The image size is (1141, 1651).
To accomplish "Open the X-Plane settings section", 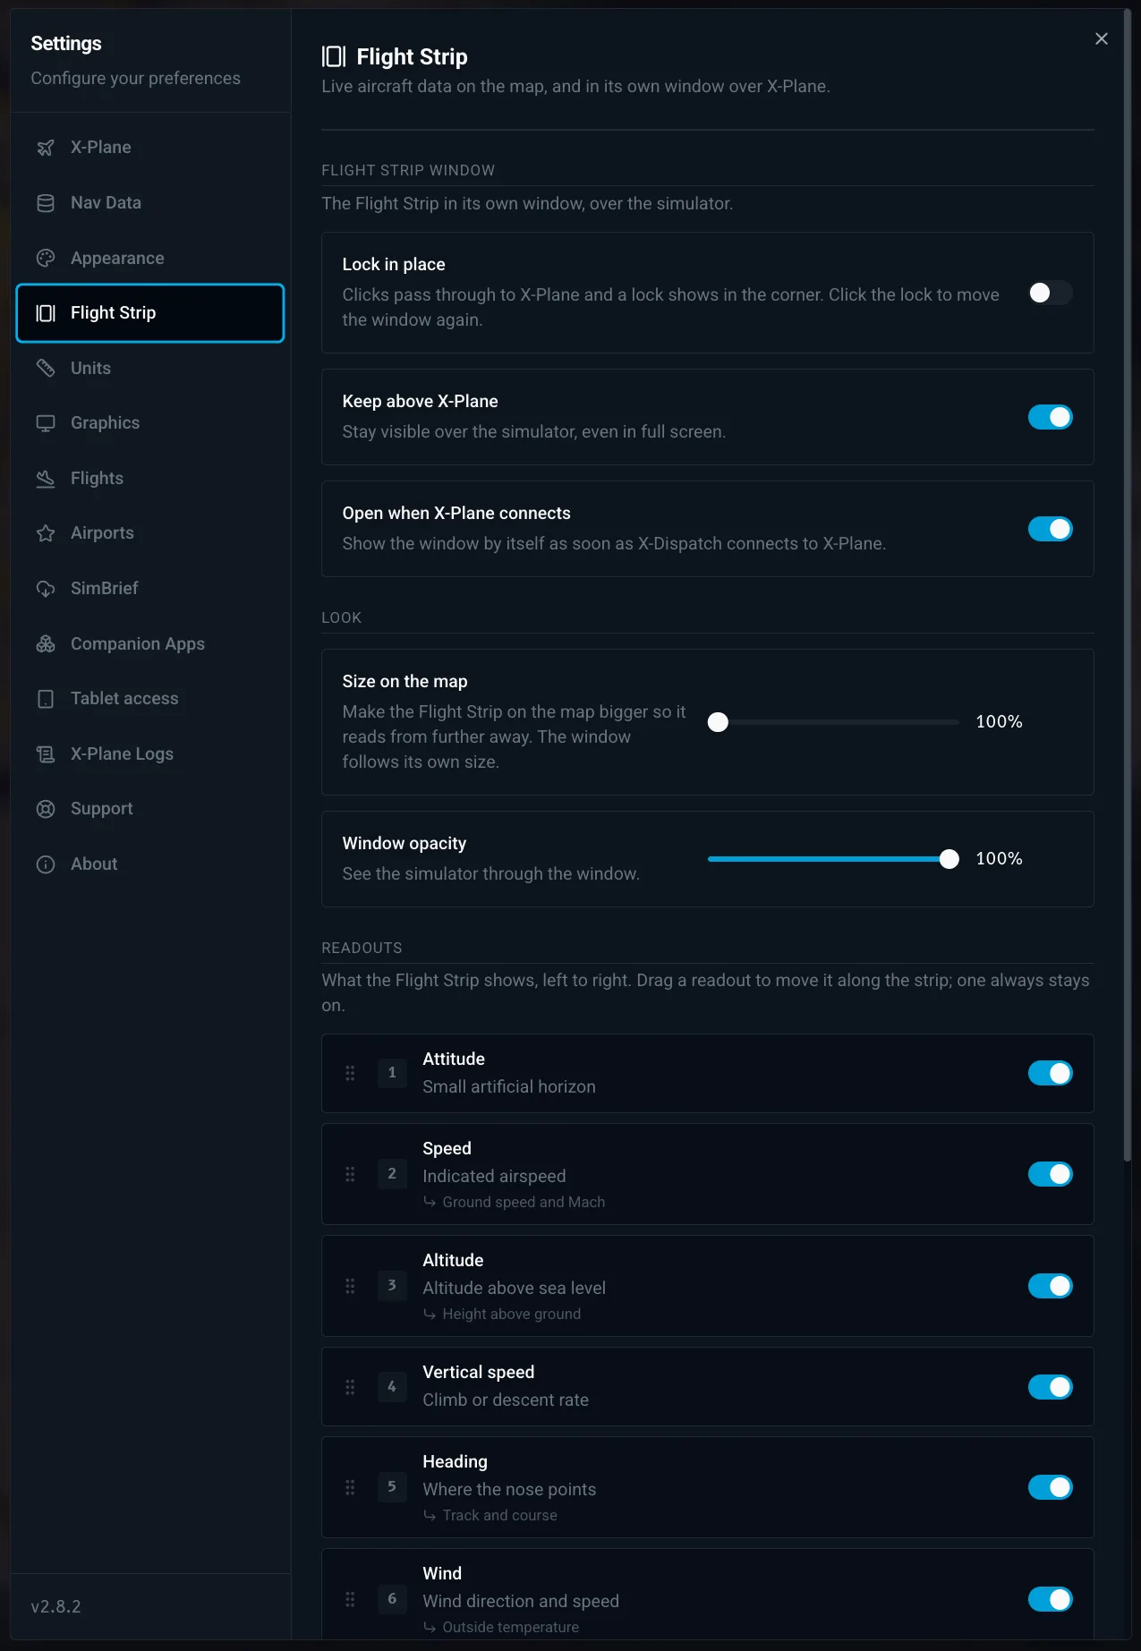I will (x=150, y=148).
